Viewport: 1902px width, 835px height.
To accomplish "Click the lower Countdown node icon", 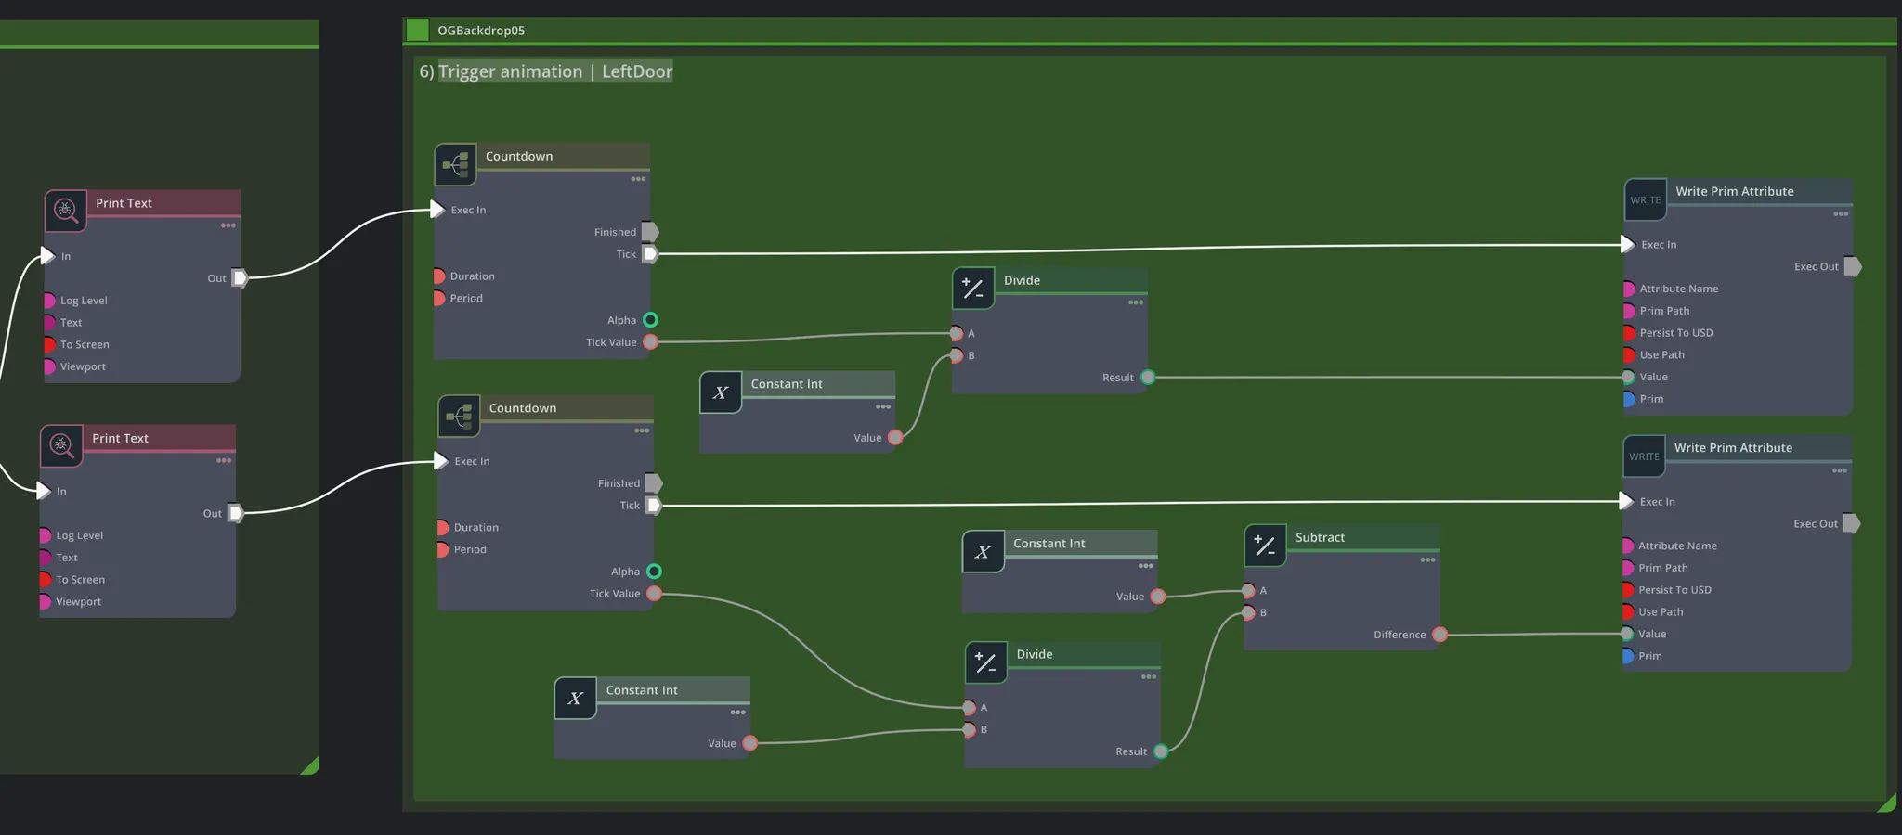I will click(x=459, y=417).
